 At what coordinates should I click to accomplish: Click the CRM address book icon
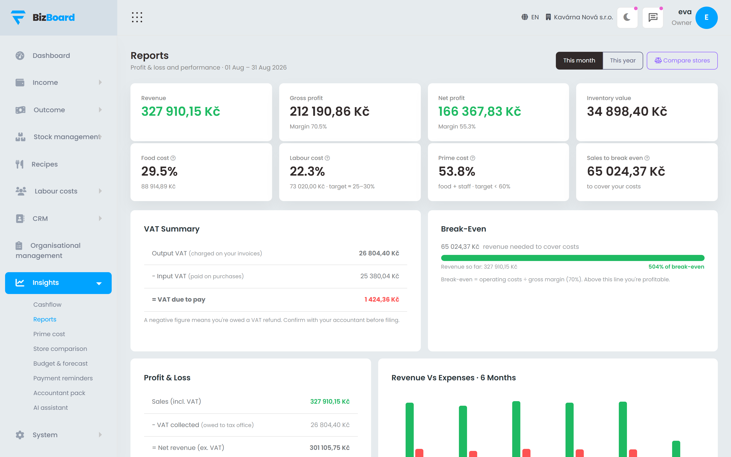coord(20,219)
